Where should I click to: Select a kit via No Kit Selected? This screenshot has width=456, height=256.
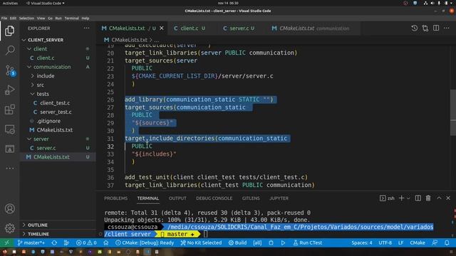coord(201,242)
